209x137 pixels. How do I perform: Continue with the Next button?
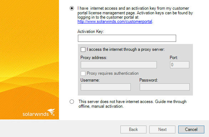click(x=162, y=129)
